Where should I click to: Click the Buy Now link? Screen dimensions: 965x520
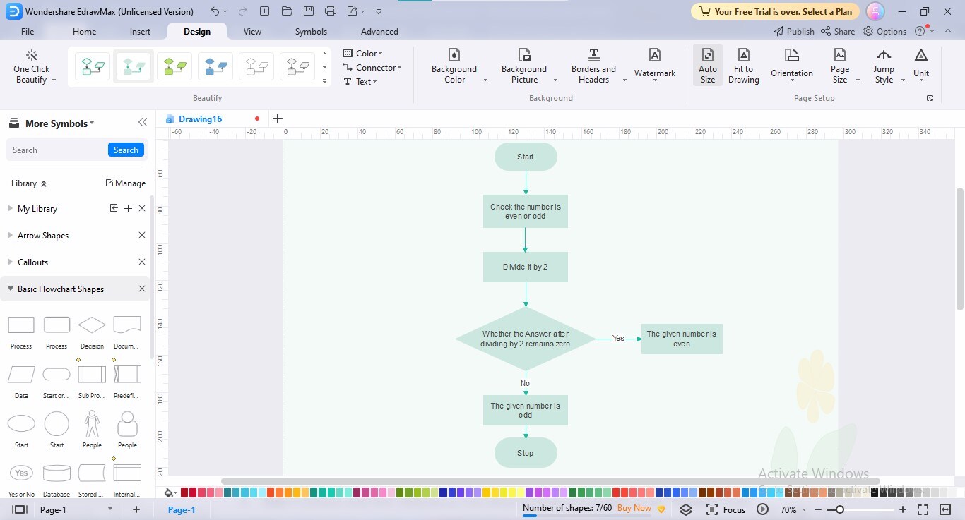634,508
